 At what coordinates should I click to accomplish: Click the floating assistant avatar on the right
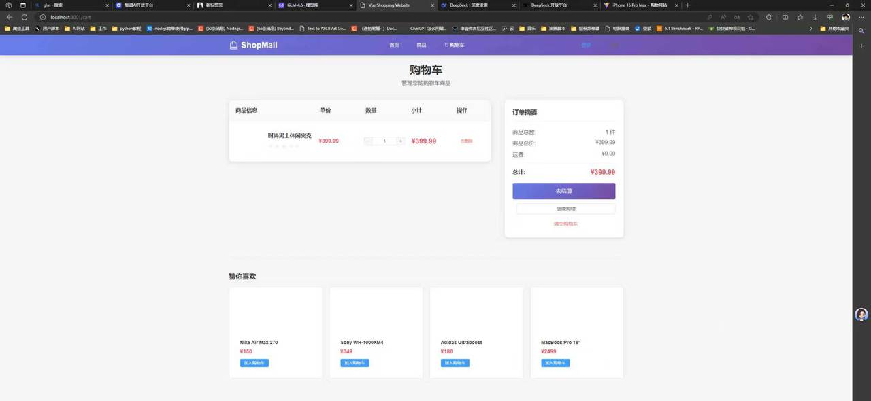[861, 315]
